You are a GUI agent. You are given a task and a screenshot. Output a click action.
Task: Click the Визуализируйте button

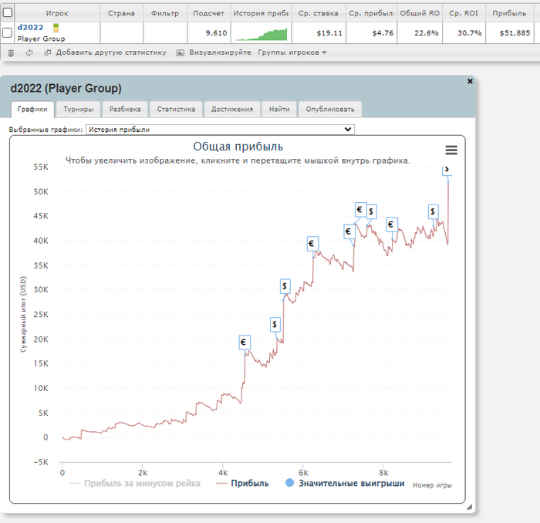214,52
